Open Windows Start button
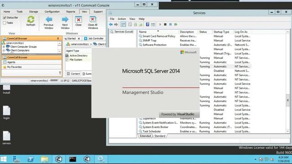The image size is (292, 164). (x=4, y=159)
